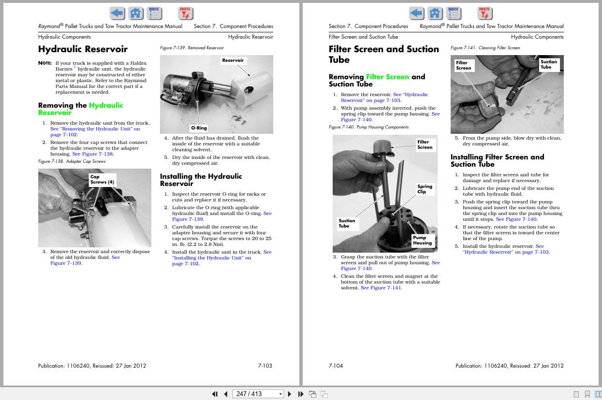Click the "Figure 7-140. Pump Housing Components" caption
This screenshot has height=400, width=602.
(x=368, y=127)
